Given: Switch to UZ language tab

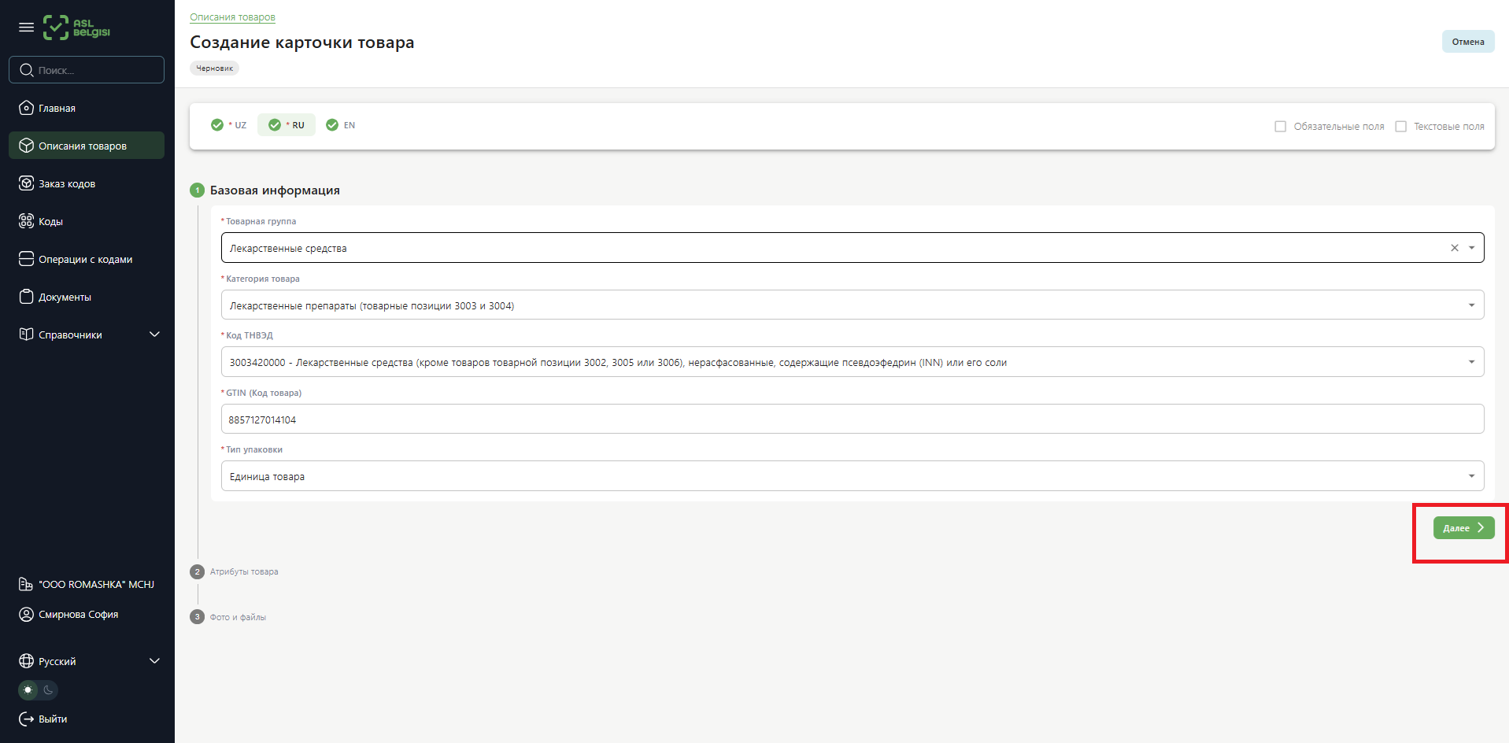Looking at the screenshot, I should point(230,125).
